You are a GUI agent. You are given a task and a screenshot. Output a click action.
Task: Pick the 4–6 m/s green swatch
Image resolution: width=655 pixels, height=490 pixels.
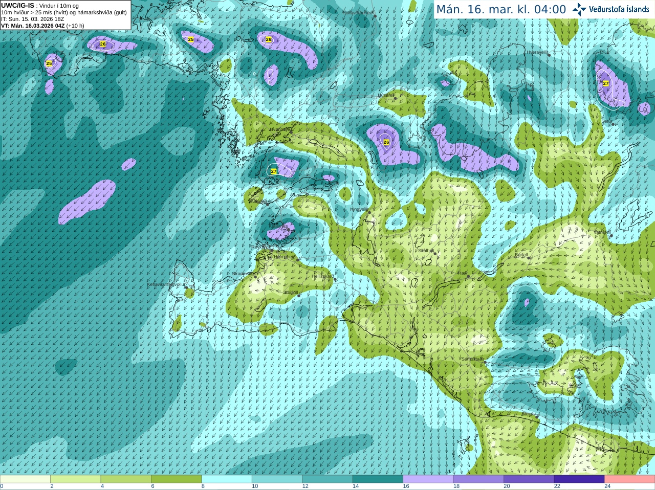(x=126, y=479)
